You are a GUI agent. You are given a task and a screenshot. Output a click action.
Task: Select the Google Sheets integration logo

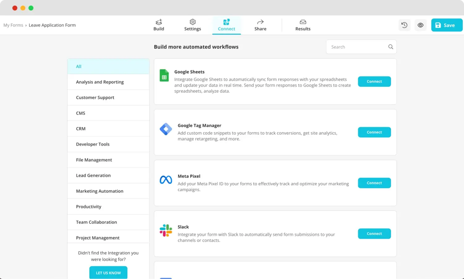[163, 75]
